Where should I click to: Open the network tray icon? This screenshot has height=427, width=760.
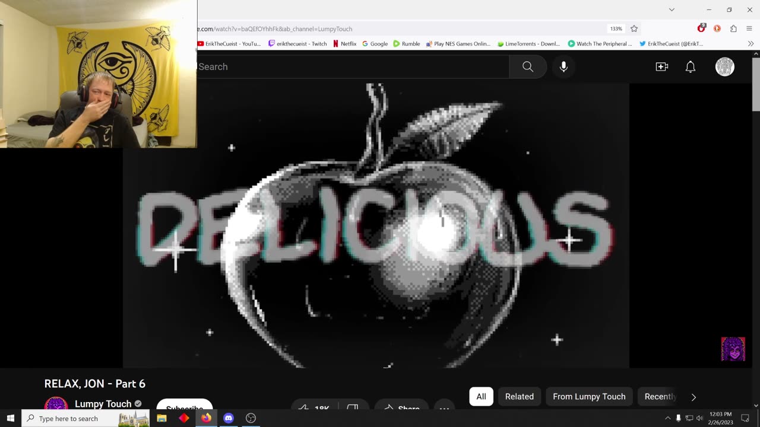tap(689, 418)
